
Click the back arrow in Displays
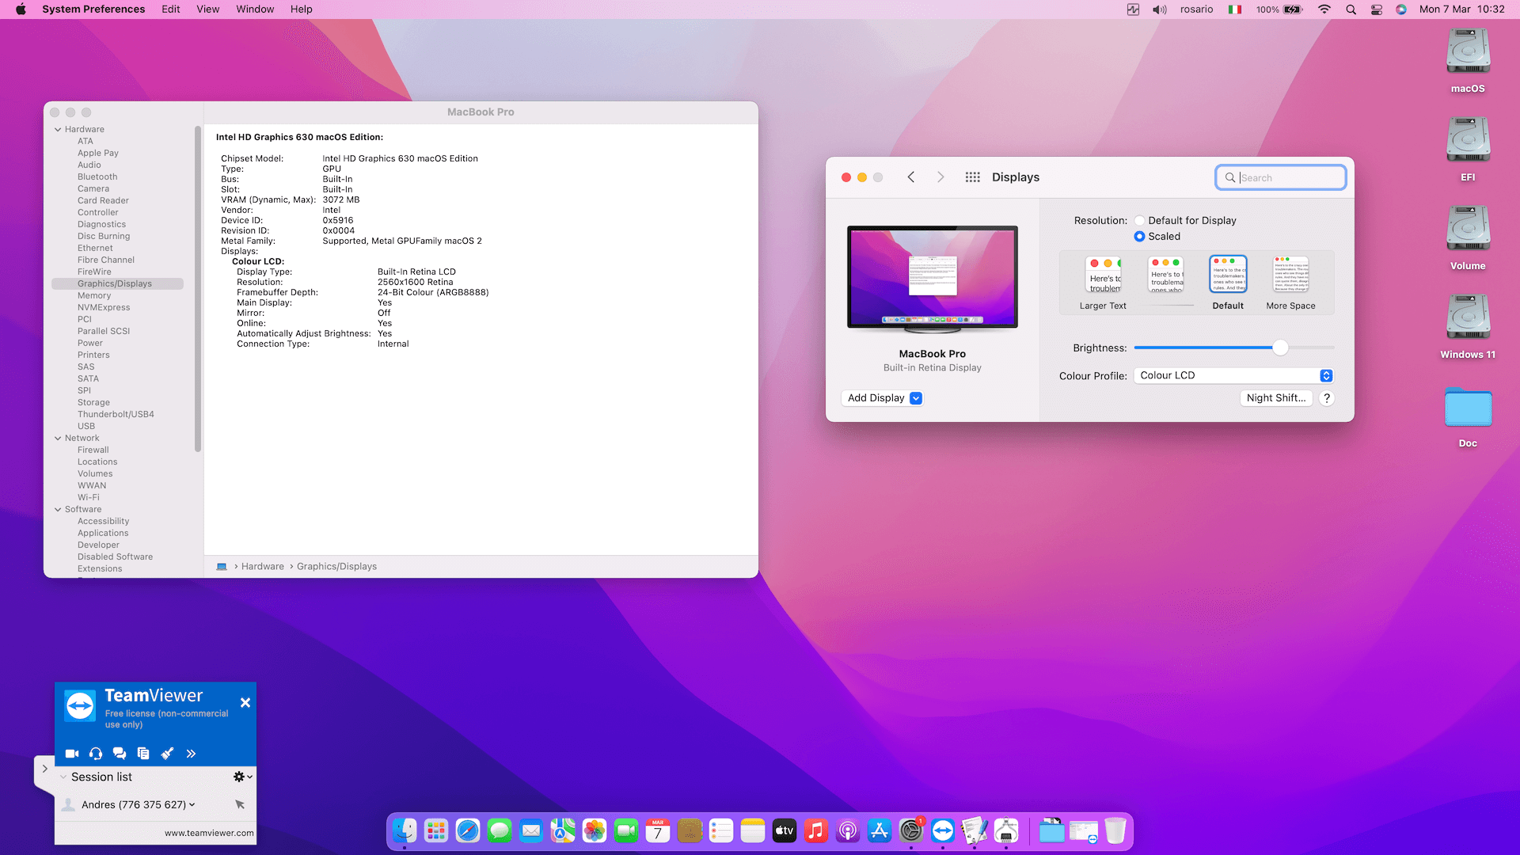(911, 177)
